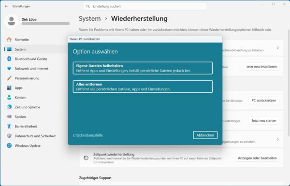This screenshot has height=186, width=290.
Task: Choose Eigene Dateien beibehalten option
Action: pyautogui.click(x=143, y=68)
